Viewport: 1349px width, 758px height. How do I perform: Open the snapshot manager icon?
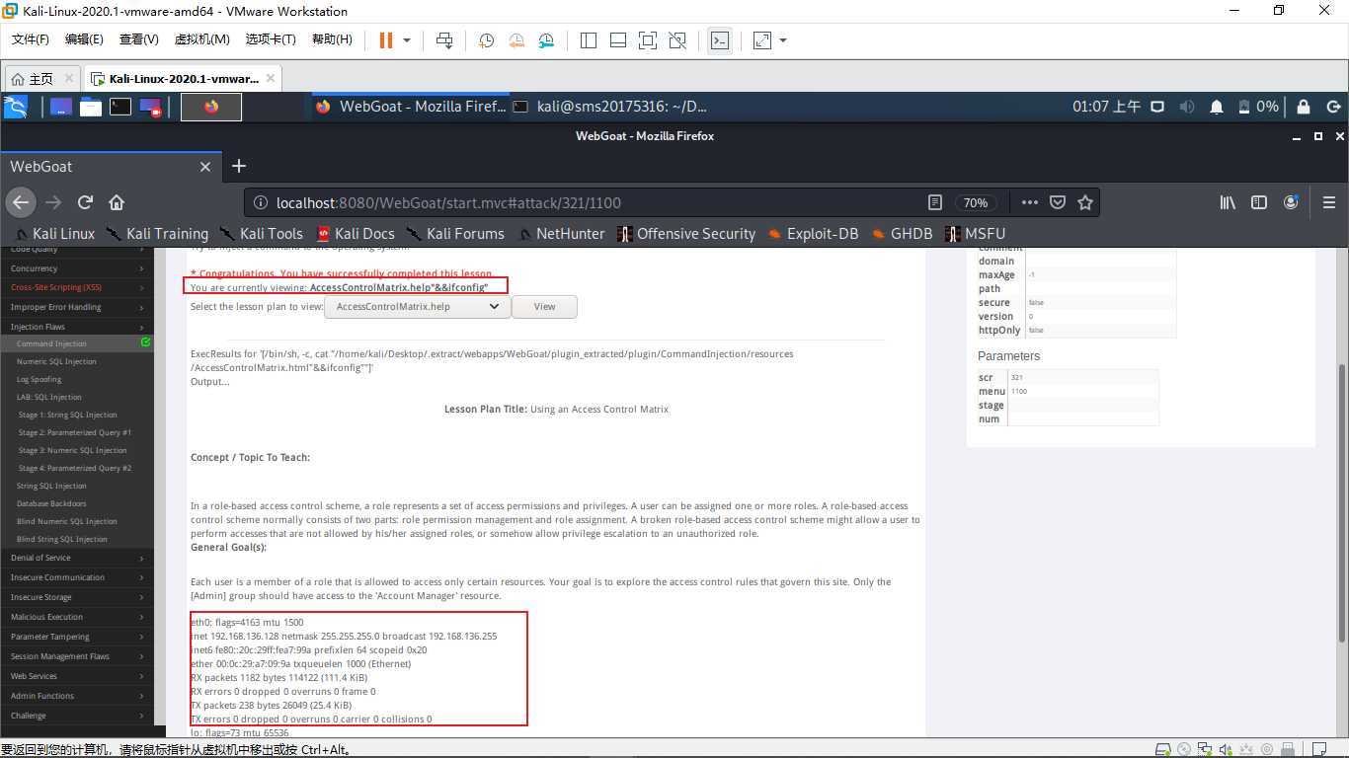[546, 40]
